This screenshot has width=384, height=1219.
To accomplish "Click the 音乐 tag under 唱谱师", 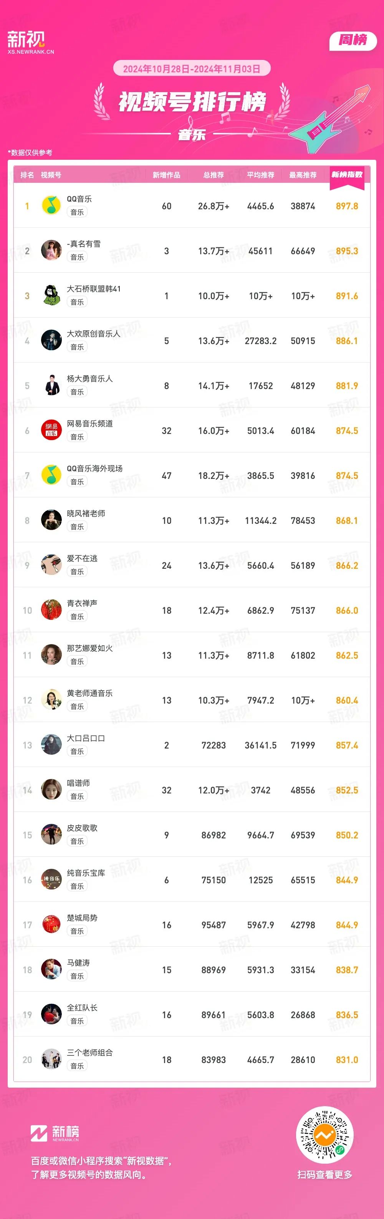I will pyautogui.click(x=77, y=797).
